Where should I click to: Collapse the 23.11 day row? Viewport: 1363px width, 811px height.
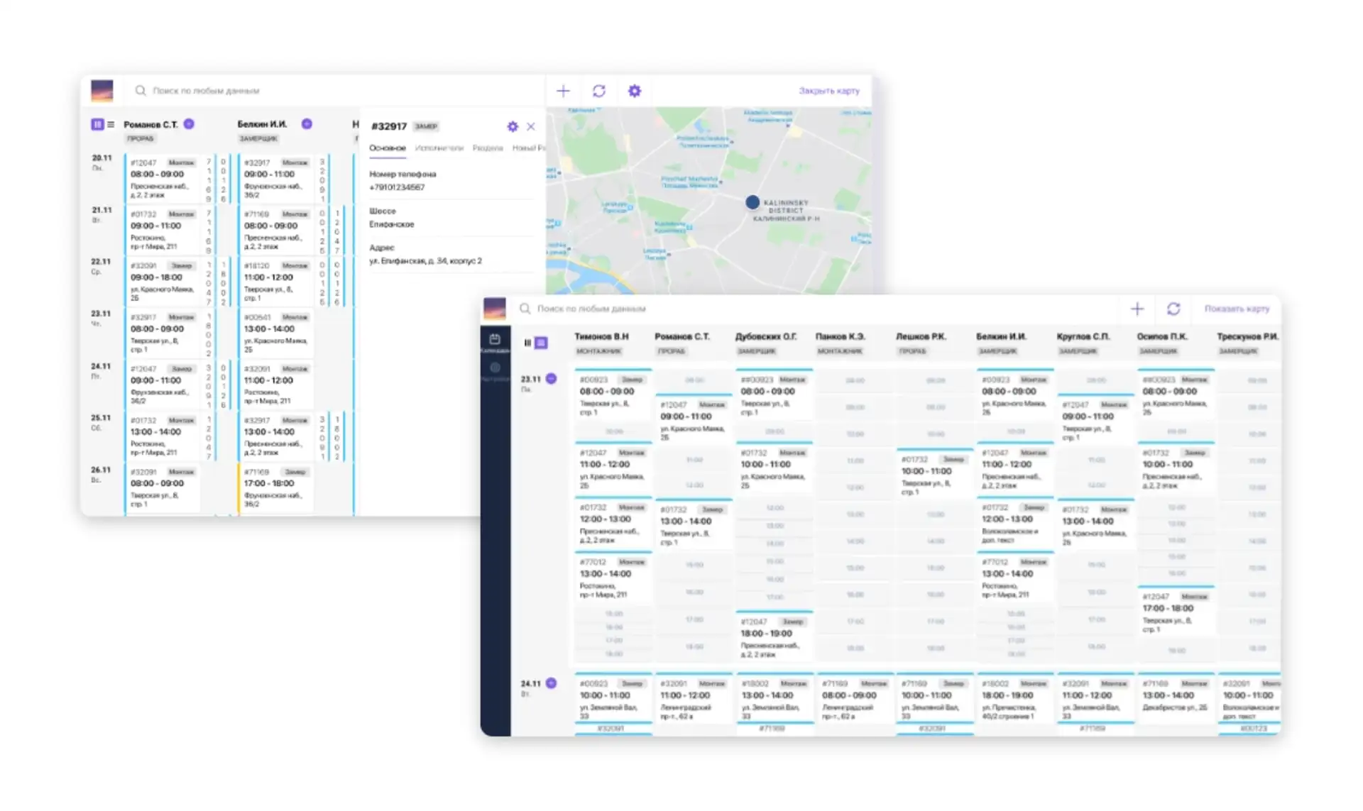[x=551, y=379]
